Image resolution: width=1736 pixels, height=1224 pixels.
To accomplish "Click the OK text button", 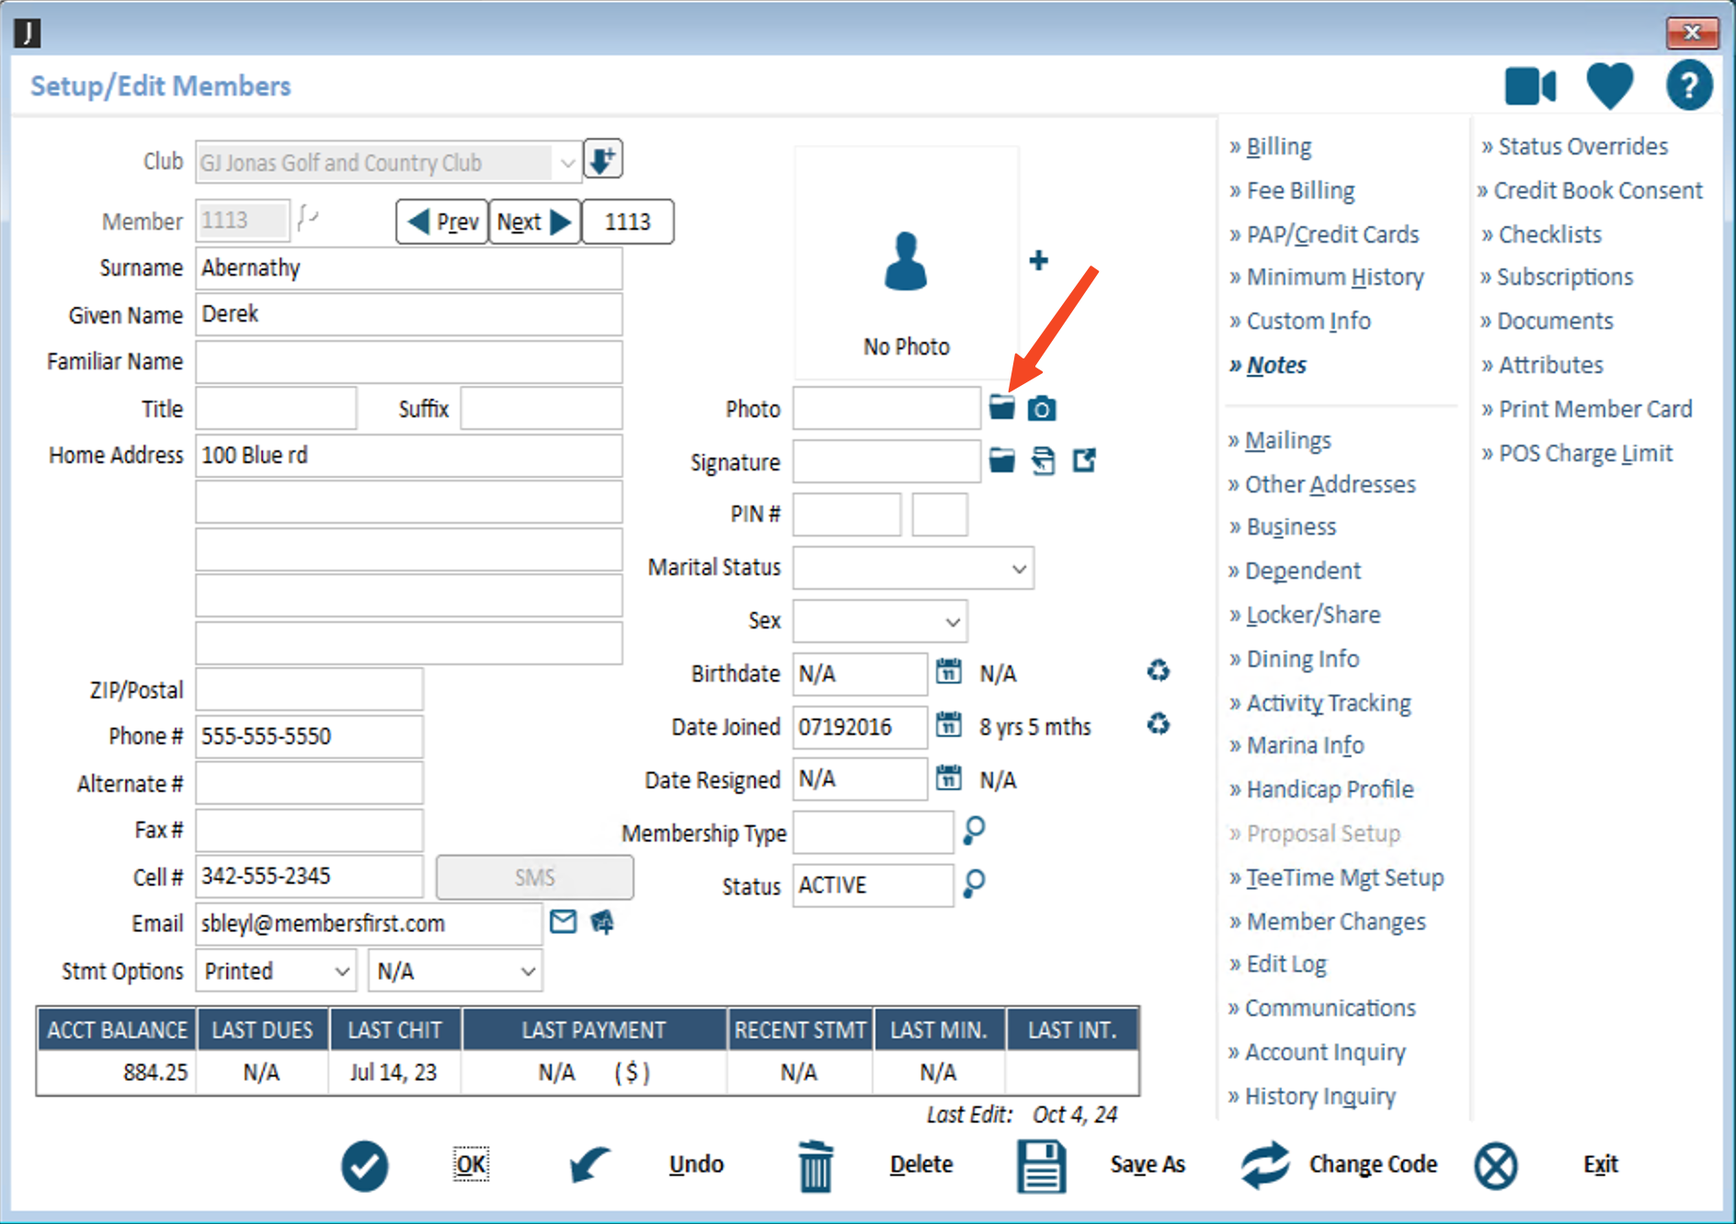I will (472, 1164).
